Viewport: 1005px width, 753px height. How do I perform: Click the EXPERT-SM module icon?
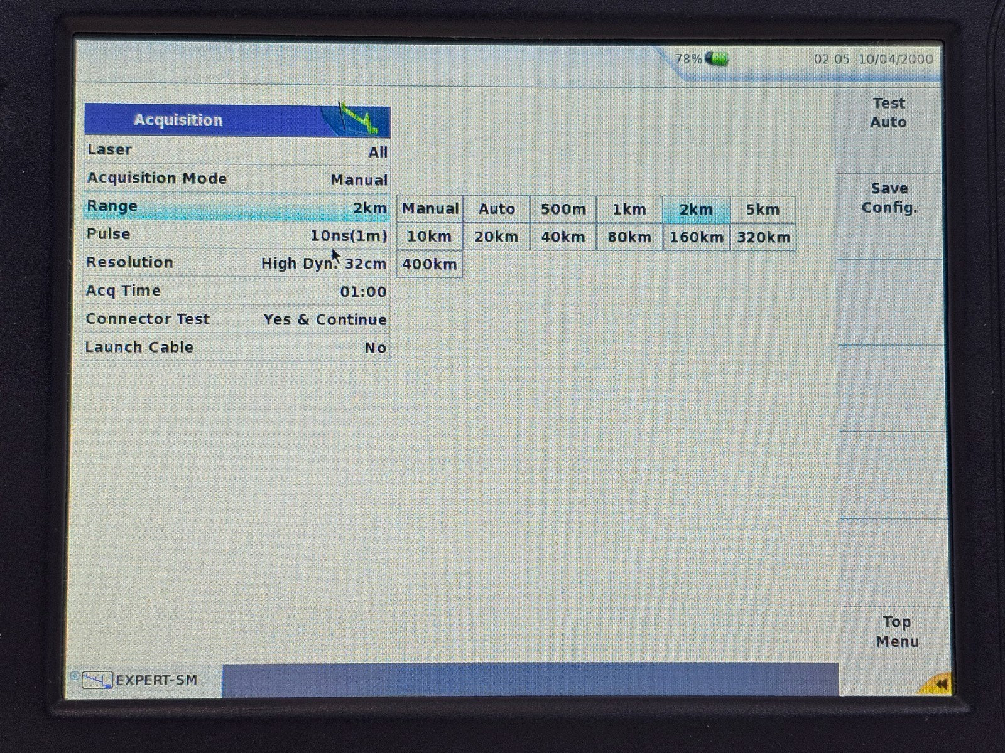click(97, 680)
